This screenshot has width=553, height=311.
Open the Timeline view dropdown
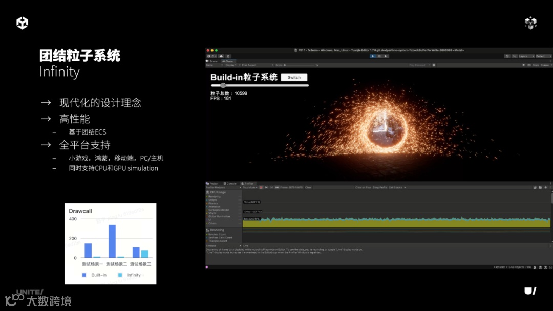pyautogui.click(x=224, y=246)
